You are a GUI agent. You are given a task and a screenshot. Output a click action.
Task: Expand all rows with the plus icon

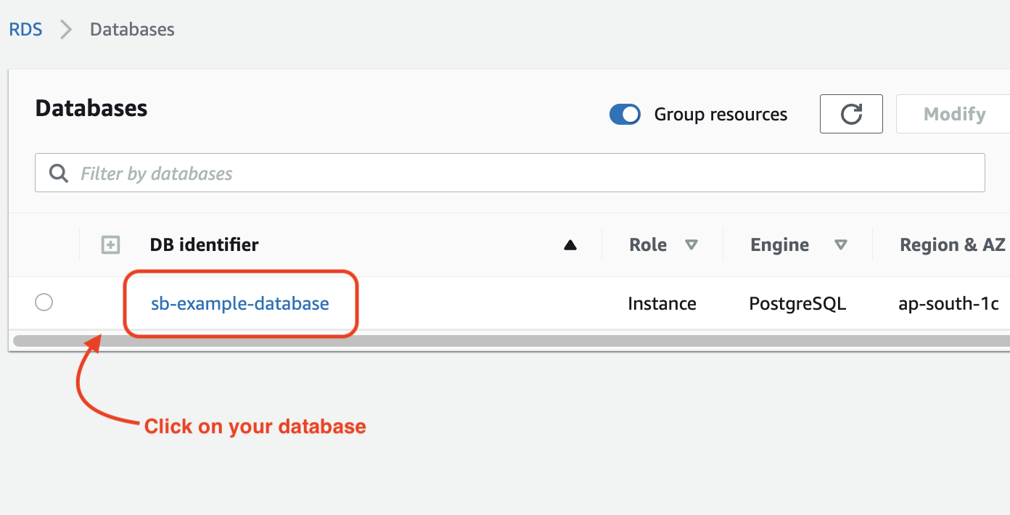click(x=110, y=245)
